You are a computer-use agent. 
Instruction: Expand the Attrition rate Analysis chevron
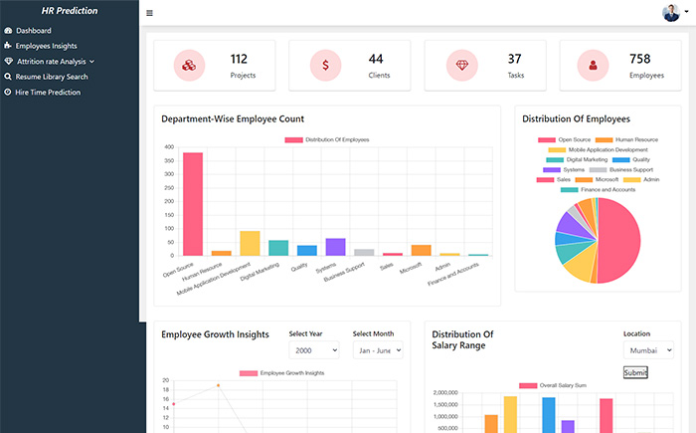tap(91, 62)
